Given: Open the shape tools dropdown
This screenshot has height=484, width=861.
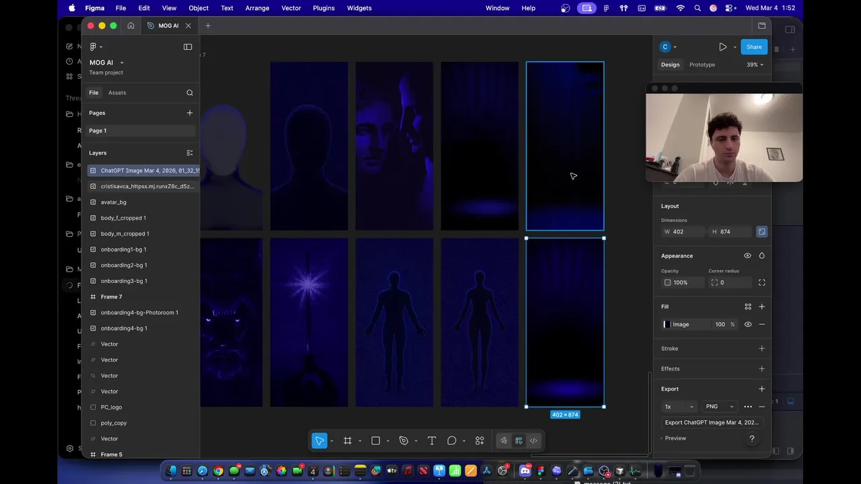Looking at the screenshot, I should (x=387, y=441).
